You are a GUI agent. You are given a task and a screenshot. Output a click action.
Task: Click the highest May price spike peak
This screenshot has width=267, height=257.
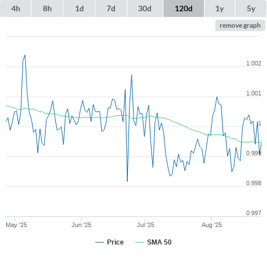pyautogui.click(x=25, y=55)
